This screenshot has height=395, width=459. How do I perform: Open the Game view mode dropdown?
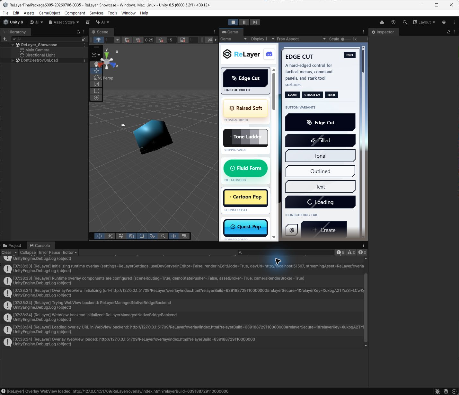pos(234,39)
